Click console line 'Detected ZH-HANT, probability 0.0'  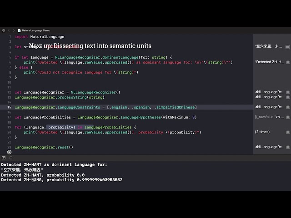coord(43,175)
